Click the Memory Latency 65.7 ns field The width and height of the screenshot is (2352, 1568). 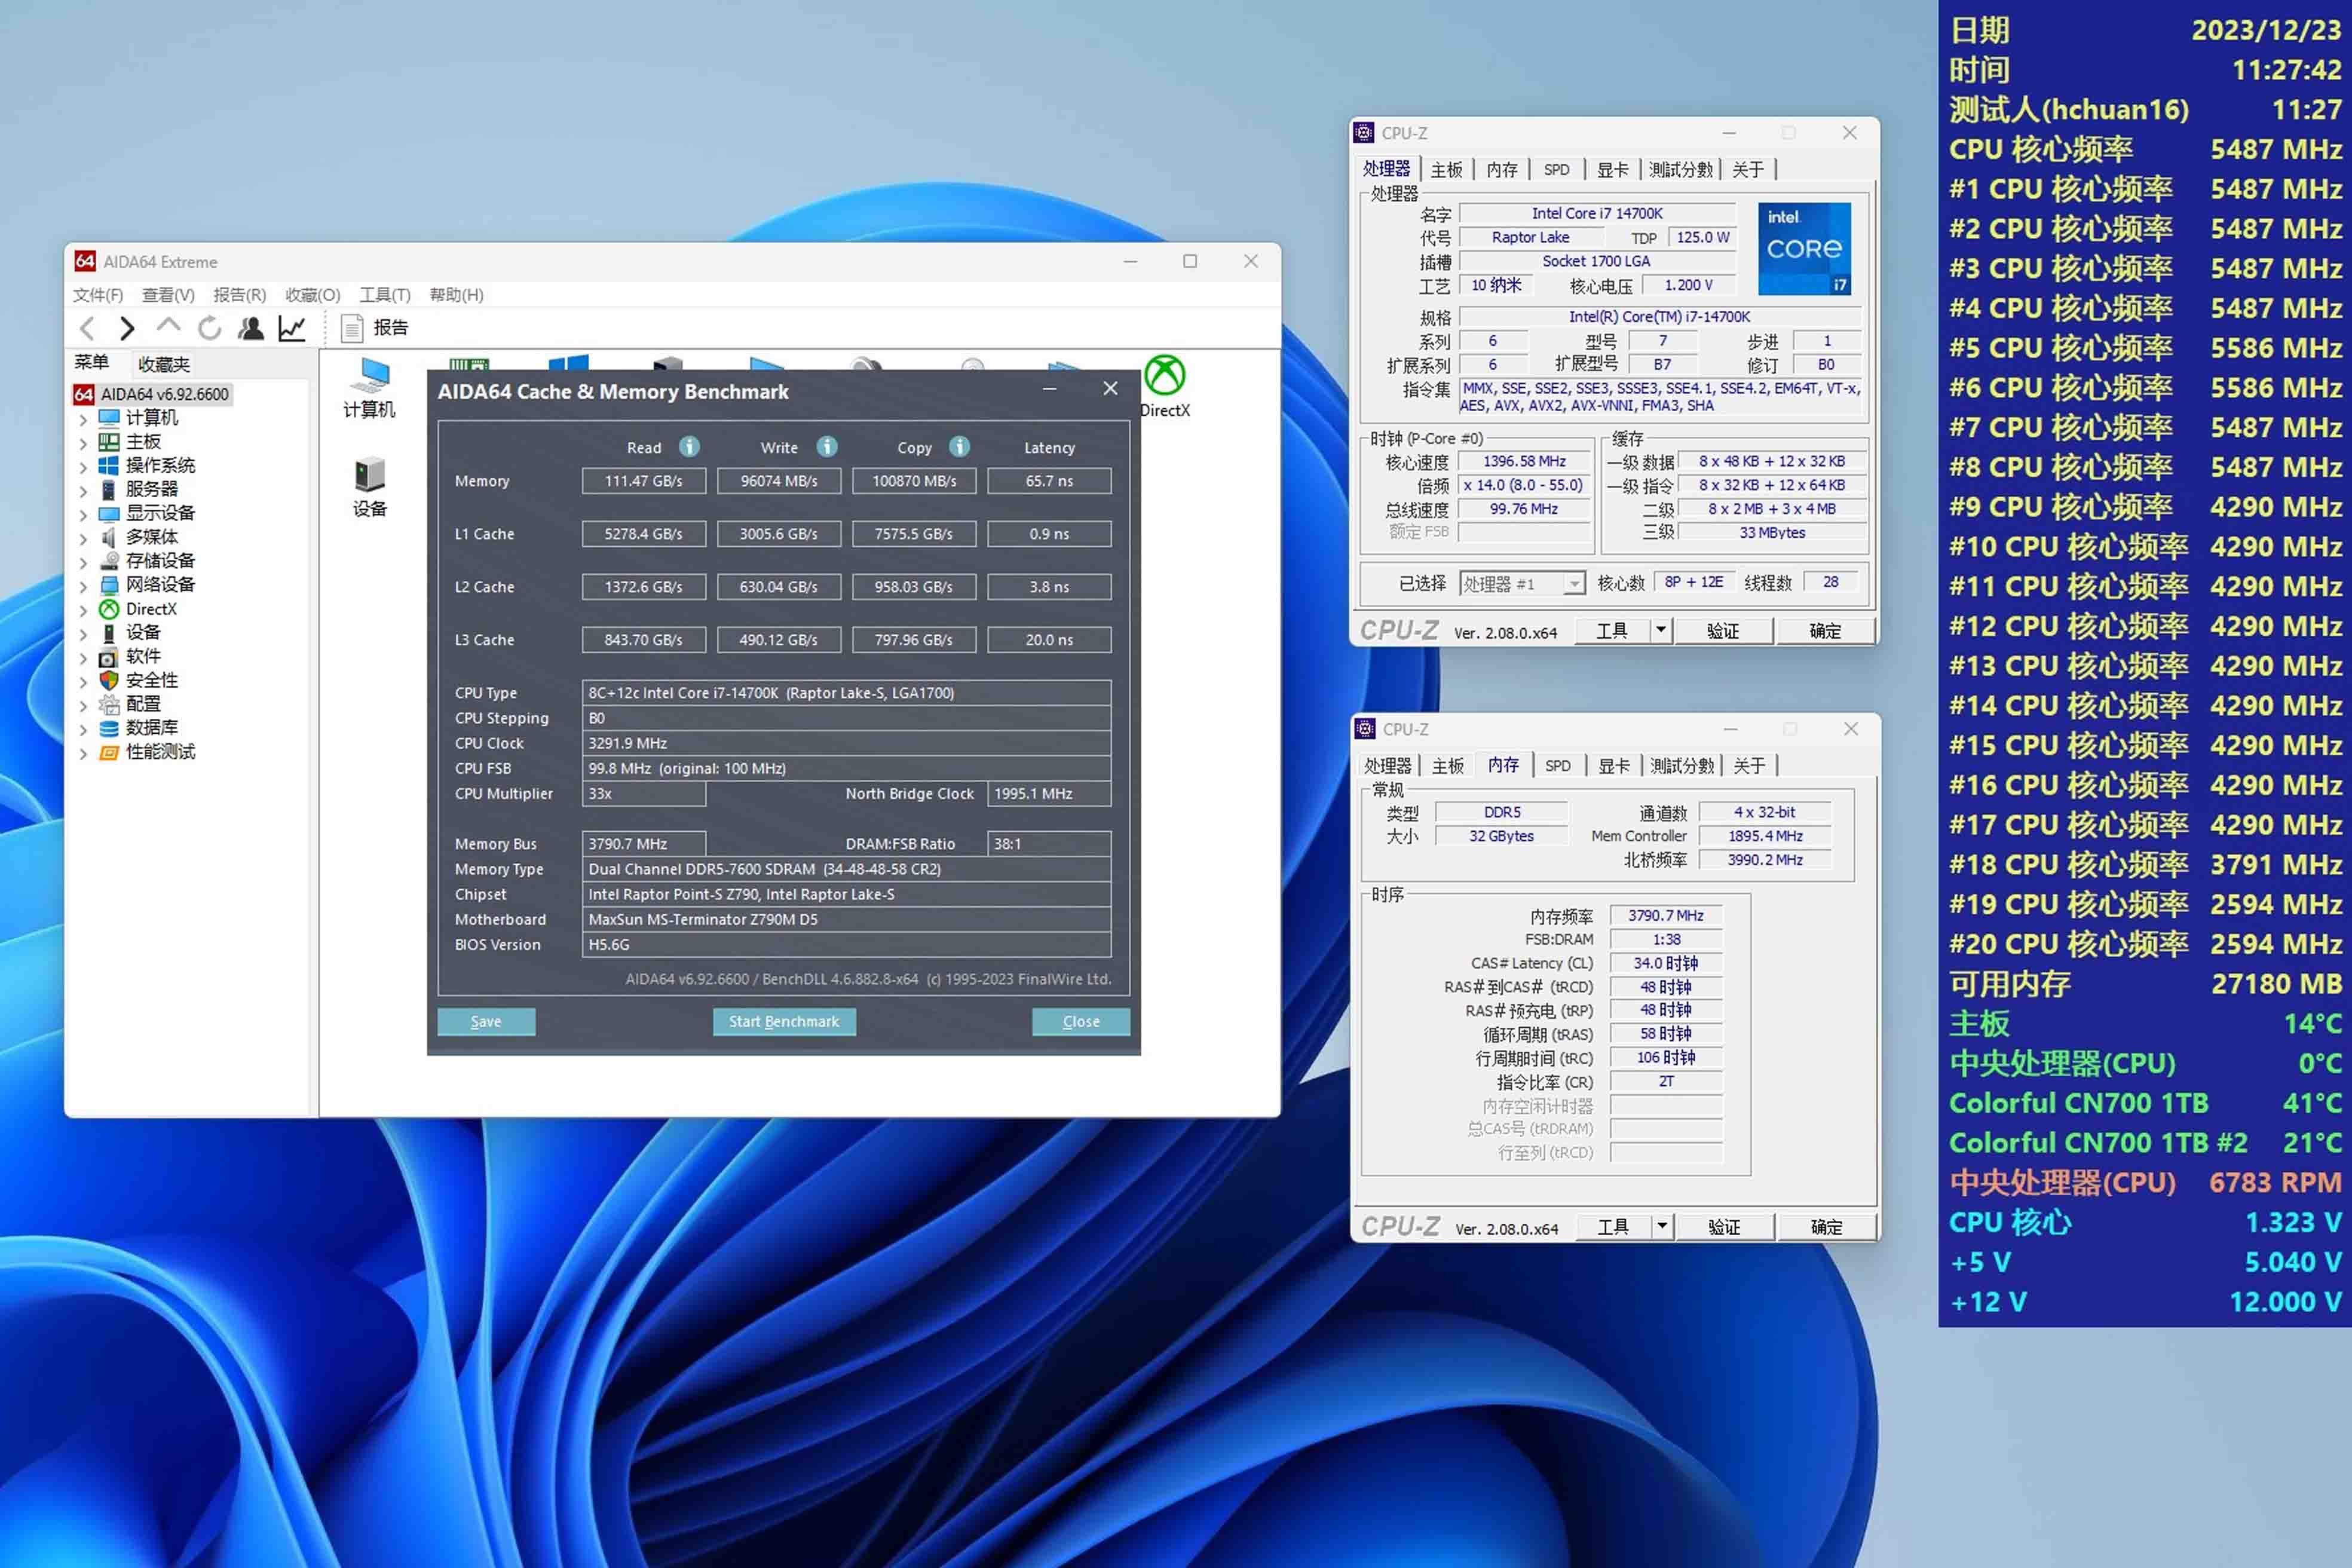1049,481
